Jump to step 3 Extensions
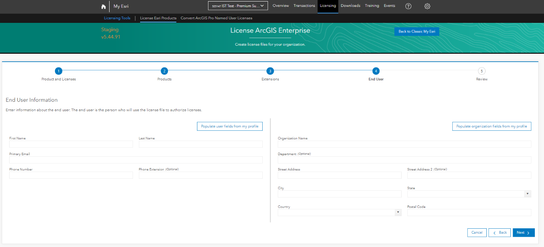The width and height of the screenshot is (544, 247). tap(270, 71)
